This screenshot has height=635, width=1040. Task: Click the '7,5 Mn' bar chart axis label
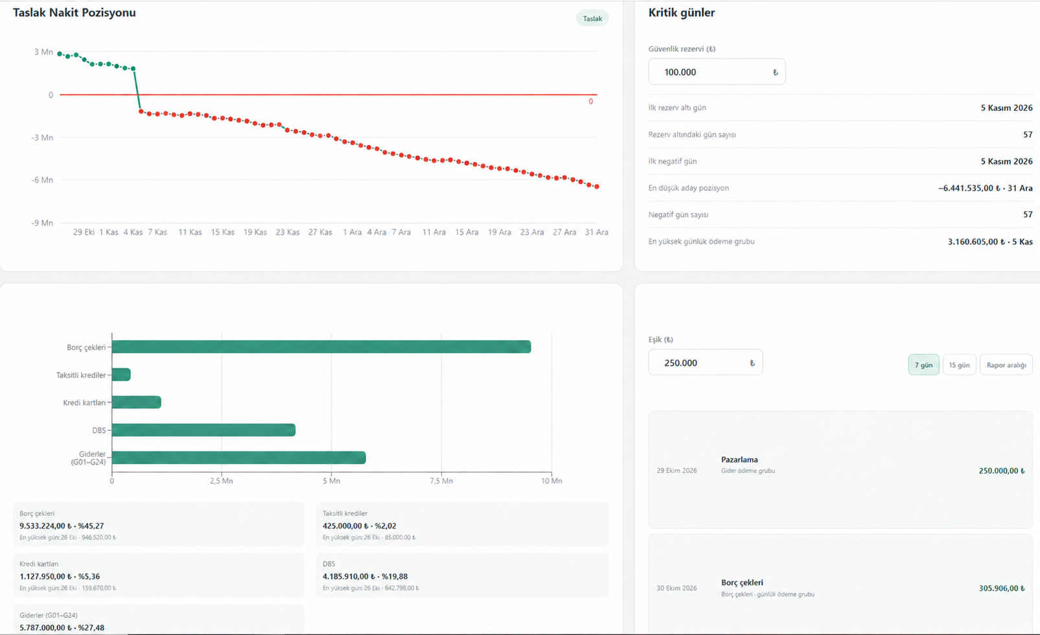tap(441, 481)
